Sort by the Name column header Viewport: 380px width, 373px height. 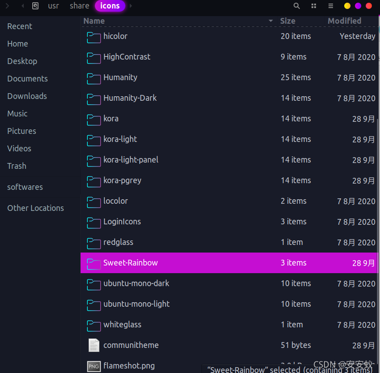click(x=94, y=21)
